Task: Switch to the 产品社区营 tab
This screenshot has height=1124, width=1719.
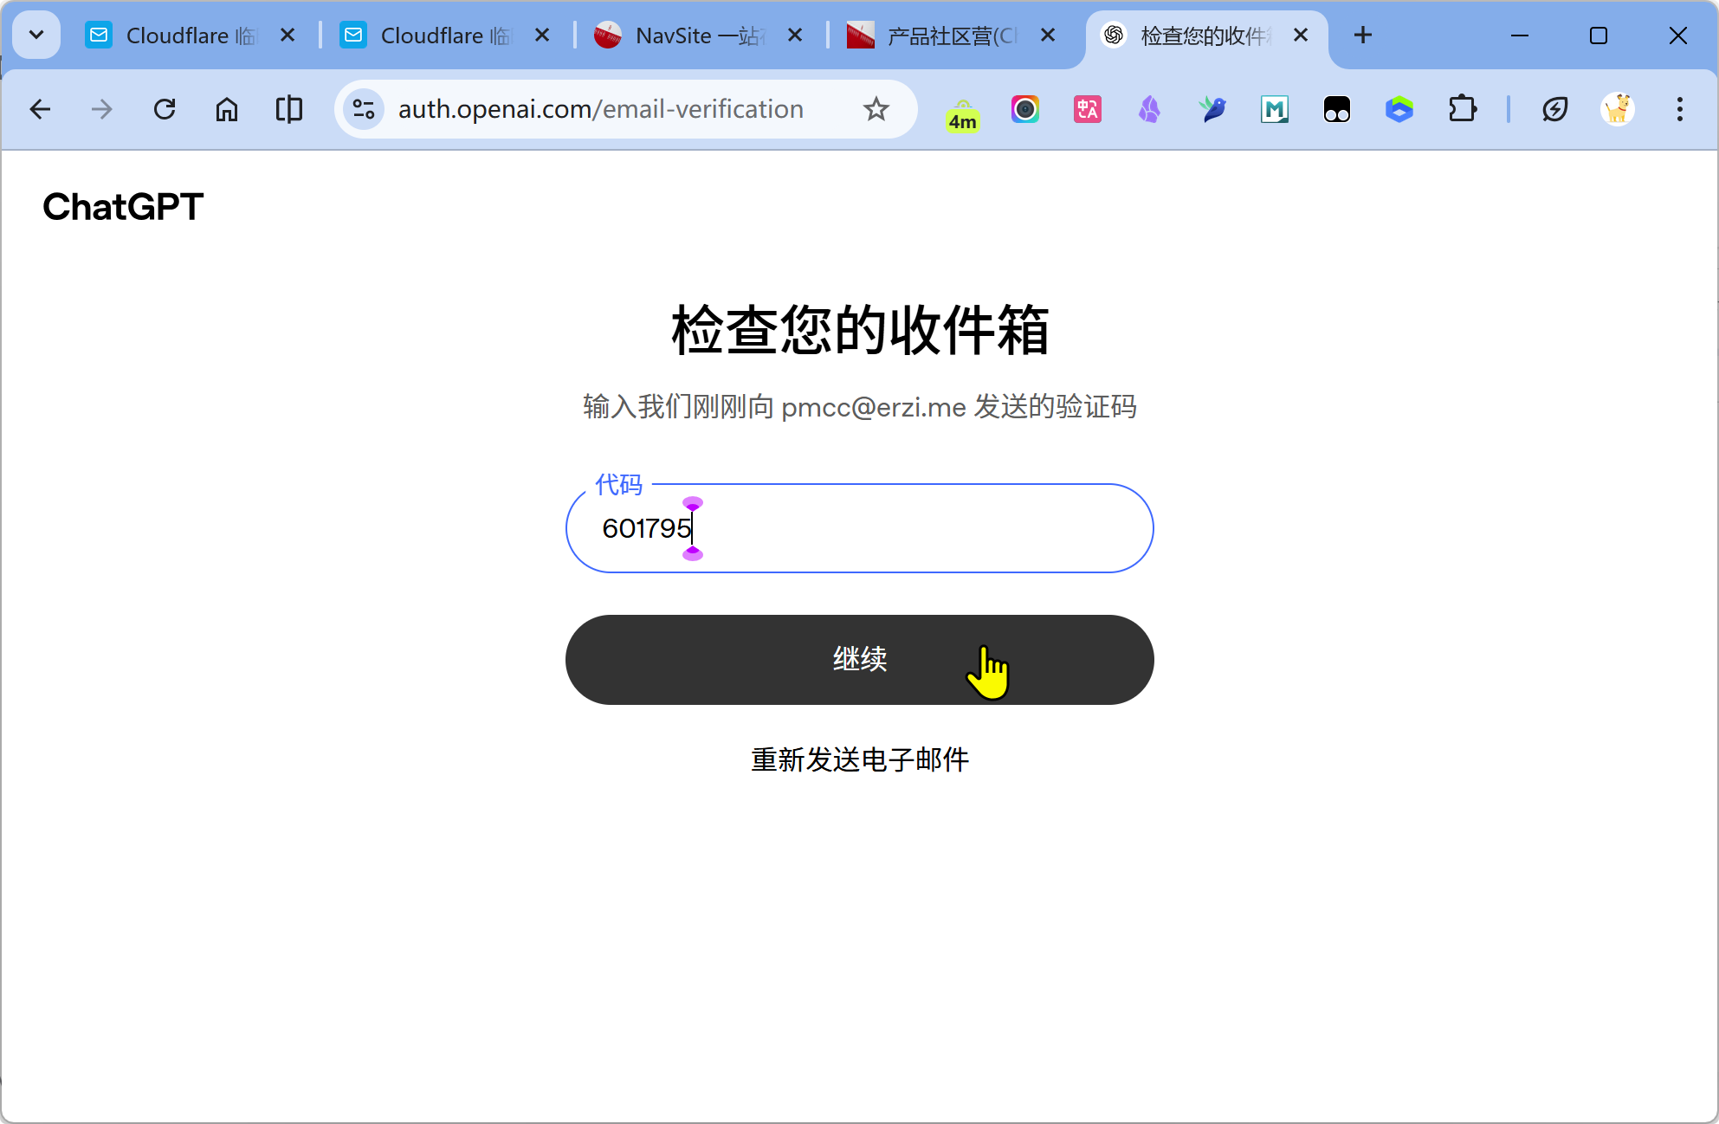Action: point(940,36)
